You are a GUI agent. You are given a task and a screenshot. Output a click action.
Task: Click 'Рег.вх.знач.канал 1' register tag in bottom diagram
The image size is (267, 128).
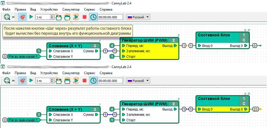pyautogui.click(x=24, y=120)
